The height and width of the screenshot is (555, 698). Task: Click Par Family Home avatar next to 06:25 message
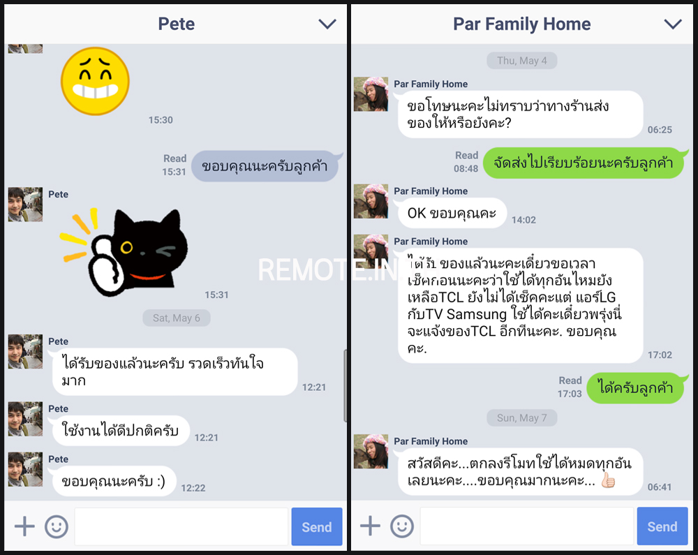tap(371, 94)
